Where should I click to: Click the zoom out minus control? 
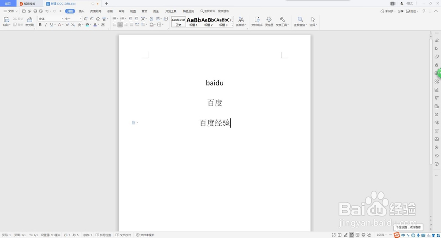pyautogui.click(x=390, y=235)
